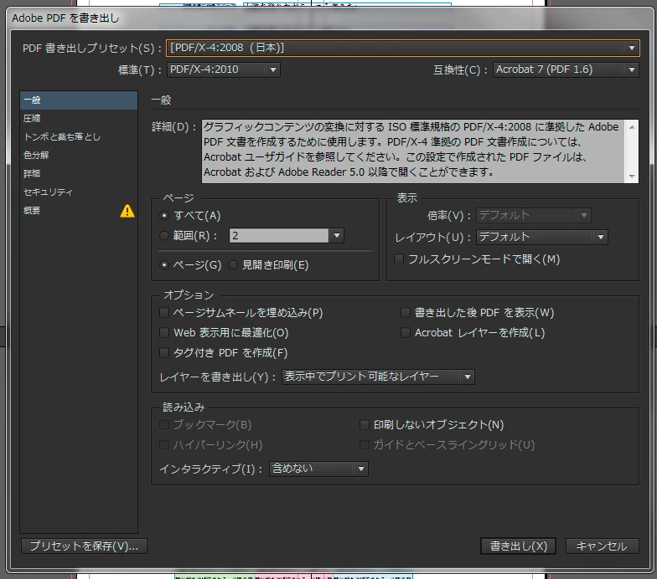Open the 互換性(C) Acrobat 7 dropdown
The width and height of the screenshot is (657, 579).
coord(566,69)
